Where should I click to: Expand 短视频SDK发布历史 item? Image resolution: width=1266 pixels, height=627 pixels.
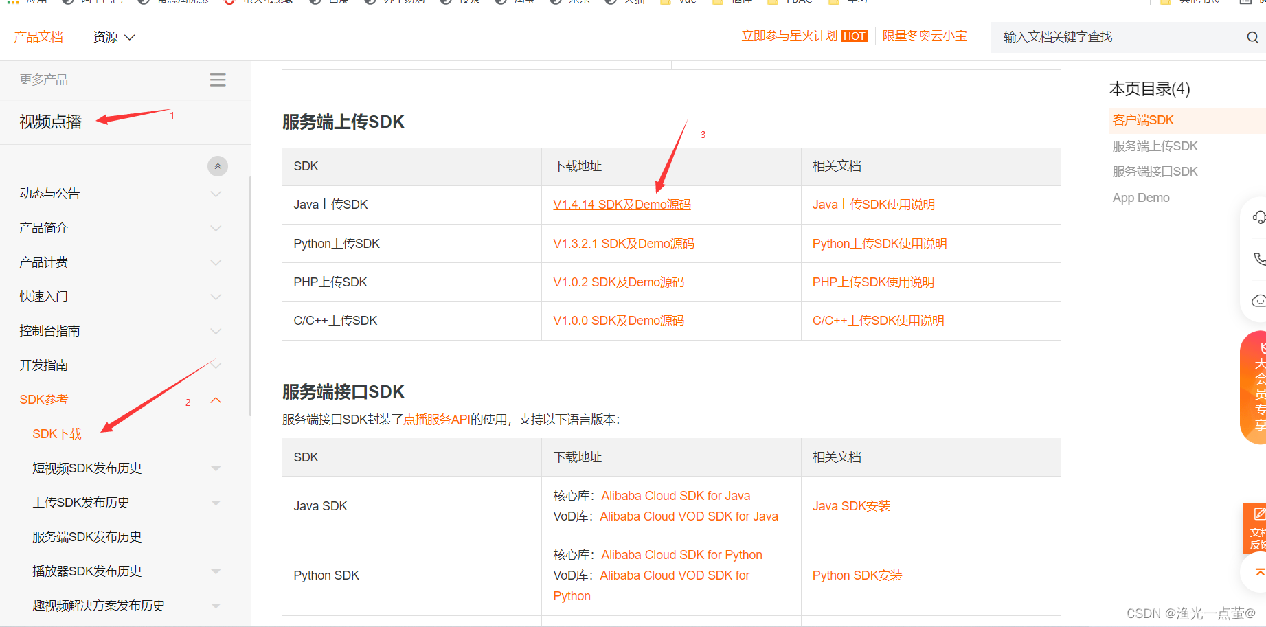tap(216, 468)
